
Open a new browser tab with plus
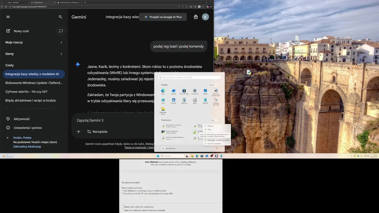click(x=85, y=2)
